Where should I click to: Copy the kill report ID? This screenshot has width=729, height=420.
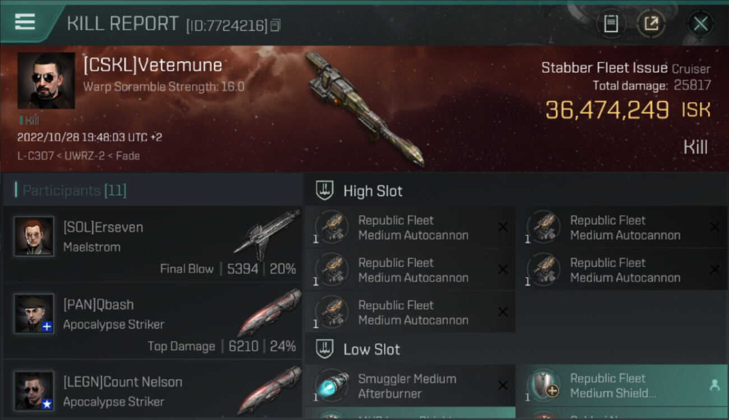(275, 25)
